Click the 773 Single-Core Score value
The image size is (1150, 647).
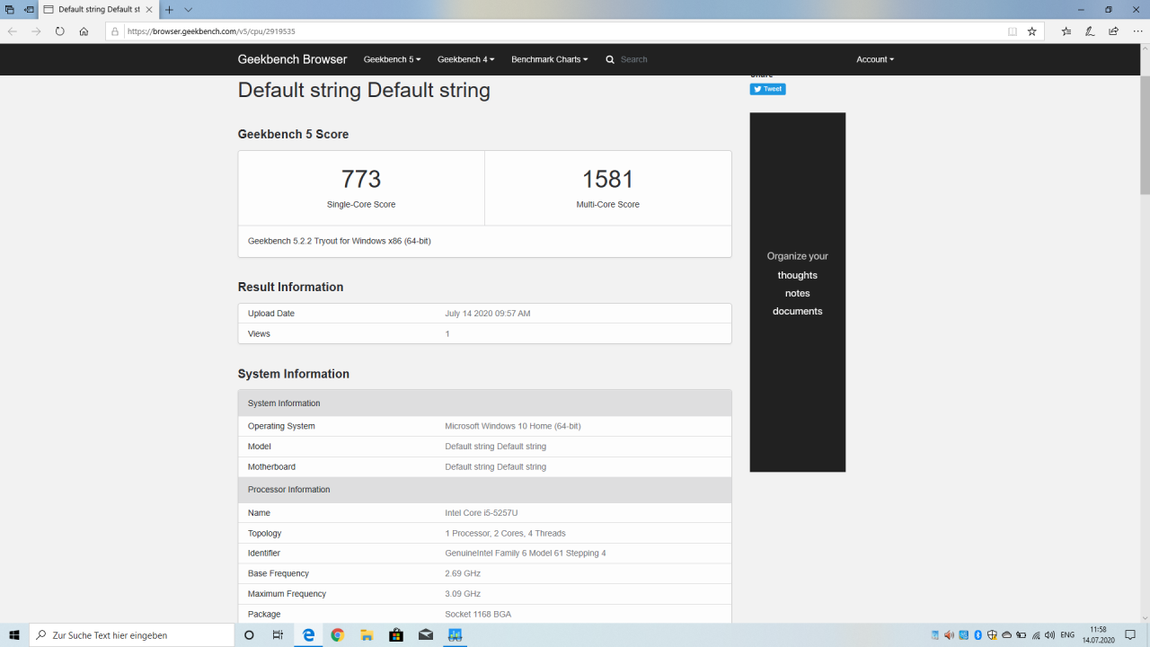point(361,179)
